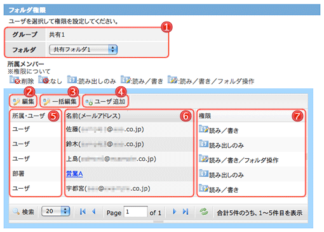Click the 読み/書き/フォルダ操作 legend icon
The height and width of the screenshot is (232, 324).
(x=173, y=79)
